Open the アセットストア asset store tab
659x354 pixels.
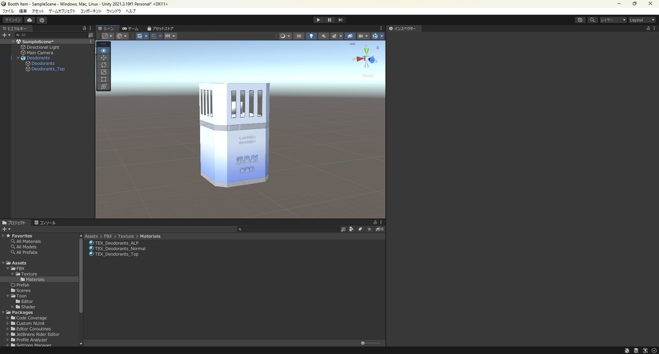[x=160, y=28]
